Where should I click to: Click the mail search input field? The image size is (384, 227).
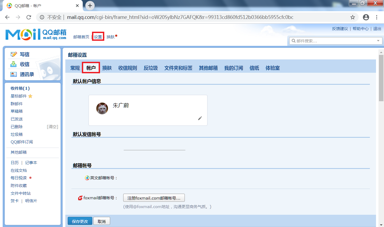(x=336, y=41)
